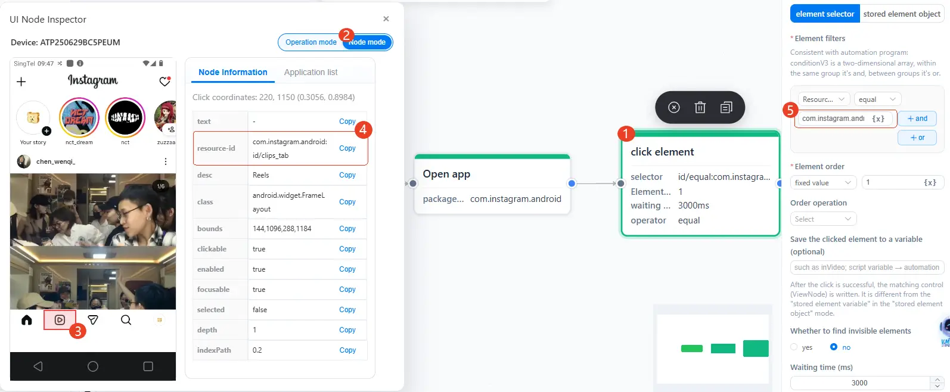Viewport: 950px width, 392px height.
Task: Close the UI Node Inspector dialog
Action: coord(386,19)
